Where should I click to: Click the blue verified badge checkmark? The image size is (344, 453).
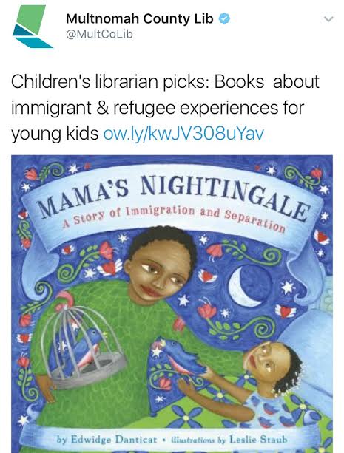coord(224,18)
